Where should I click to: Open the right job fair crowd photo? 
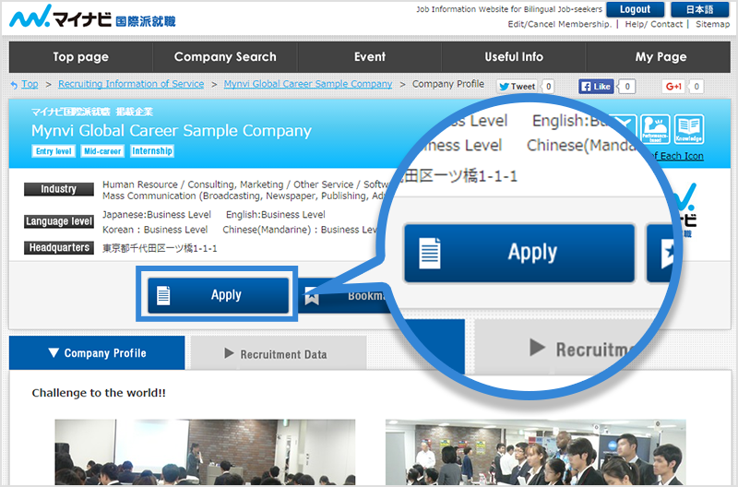click(x=536, y=452)
